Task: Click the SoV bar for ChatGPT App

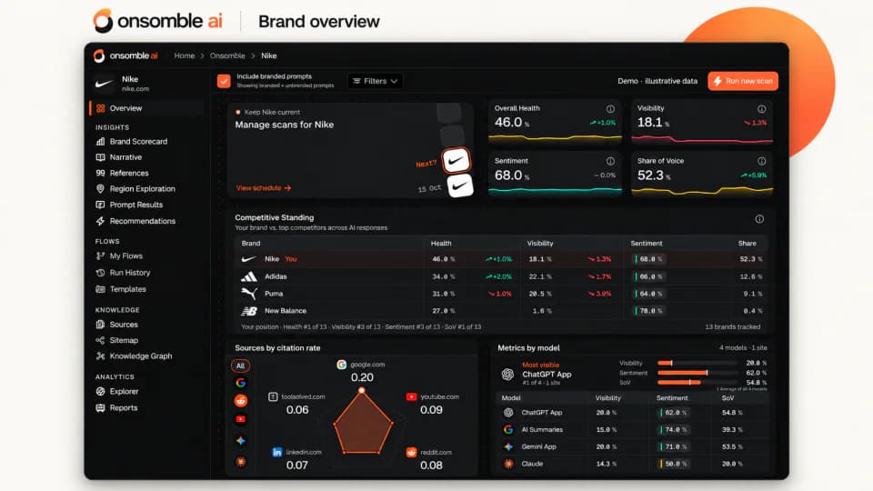Action: coord(697,383)
